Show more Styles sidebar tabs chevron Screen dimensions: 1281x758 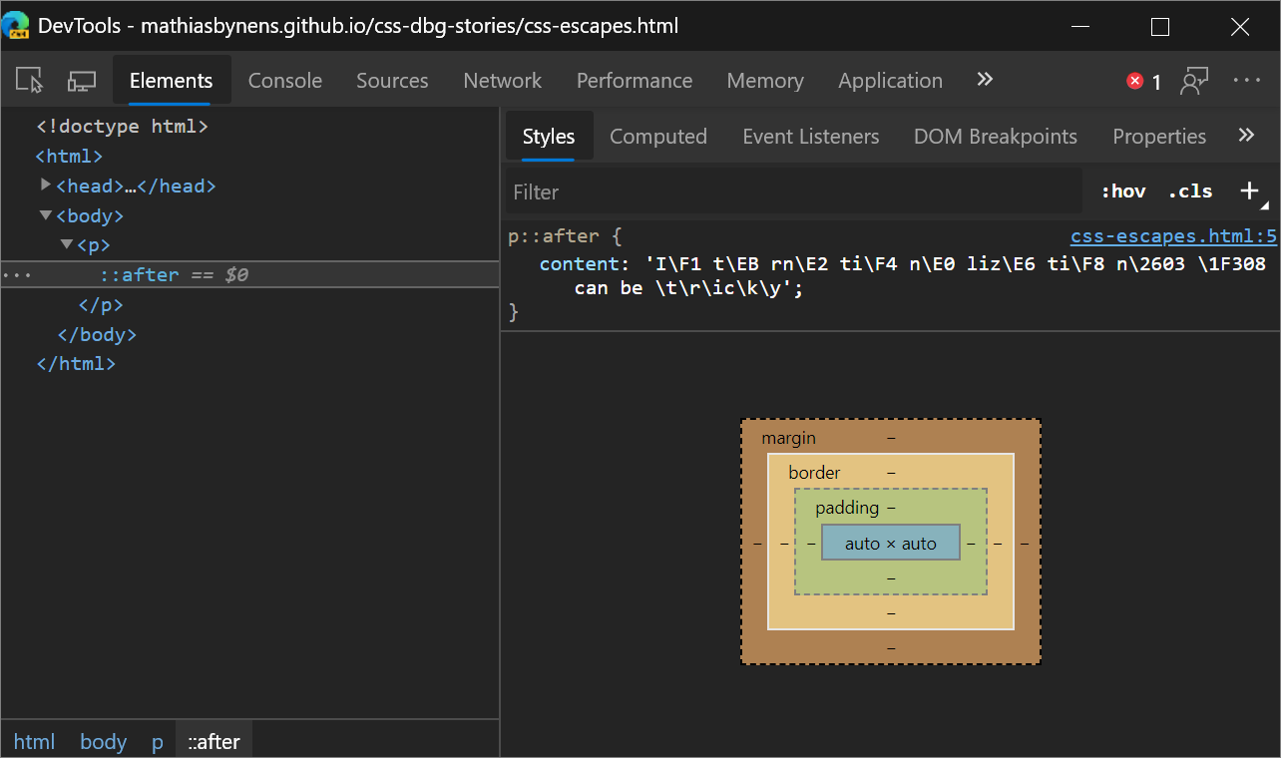click(x=1246, y=136)
